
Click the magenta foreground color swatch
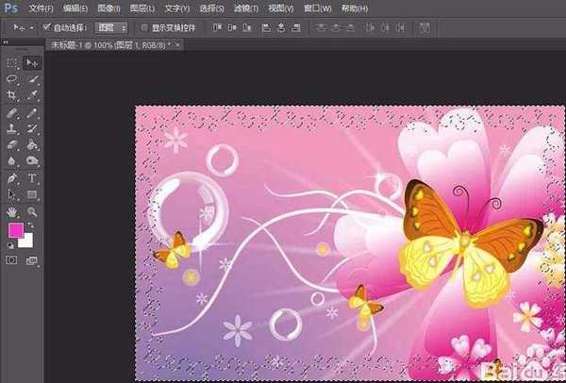(14, 231)
